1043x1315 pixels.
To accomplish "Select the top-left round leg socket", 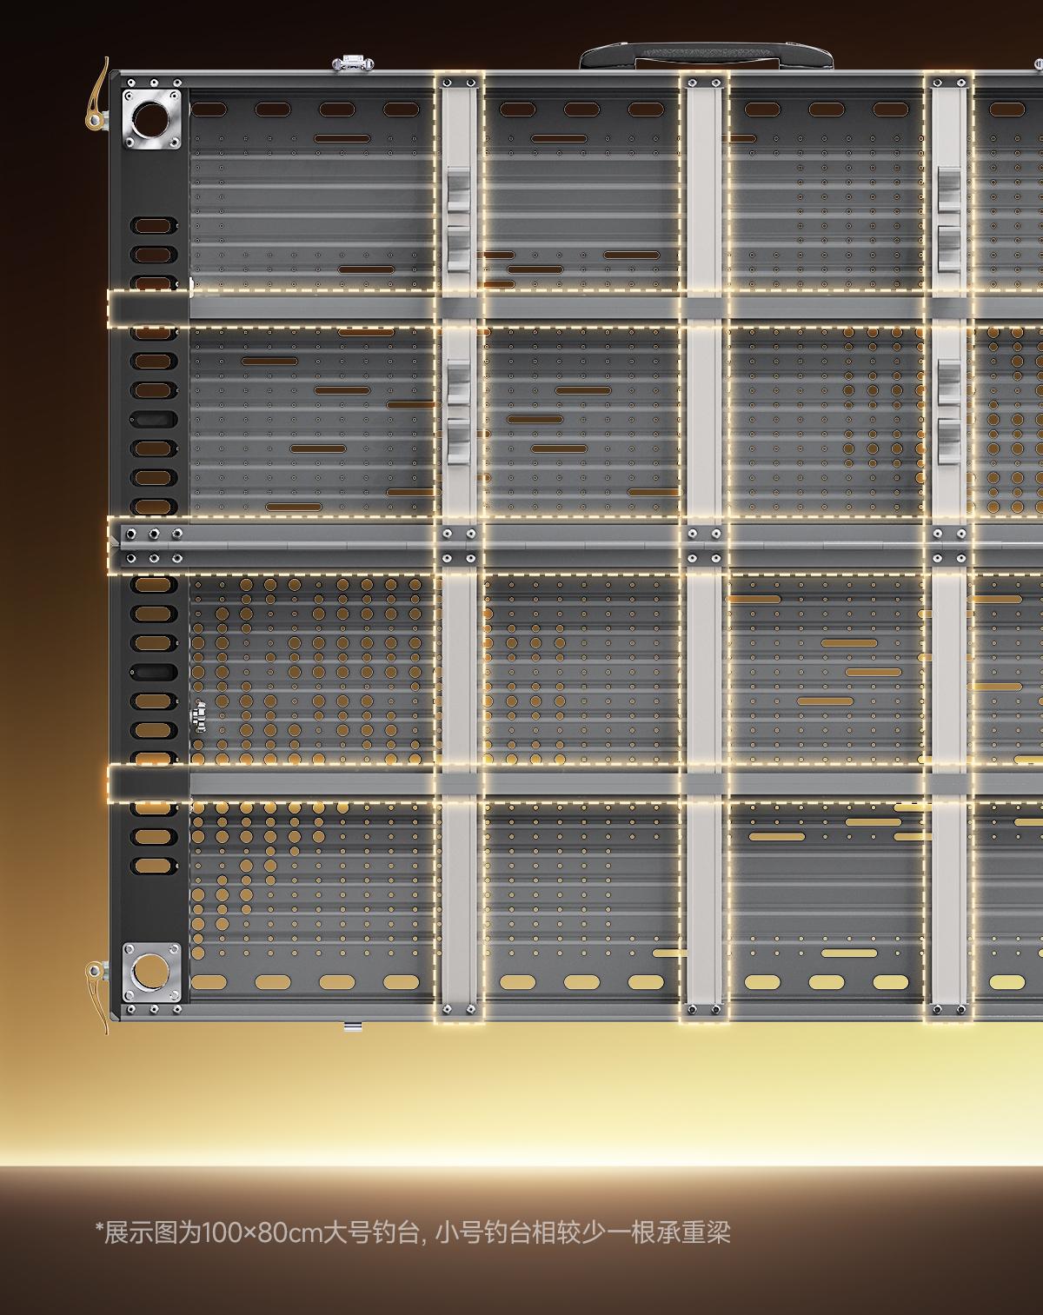I will coord(153,116).
